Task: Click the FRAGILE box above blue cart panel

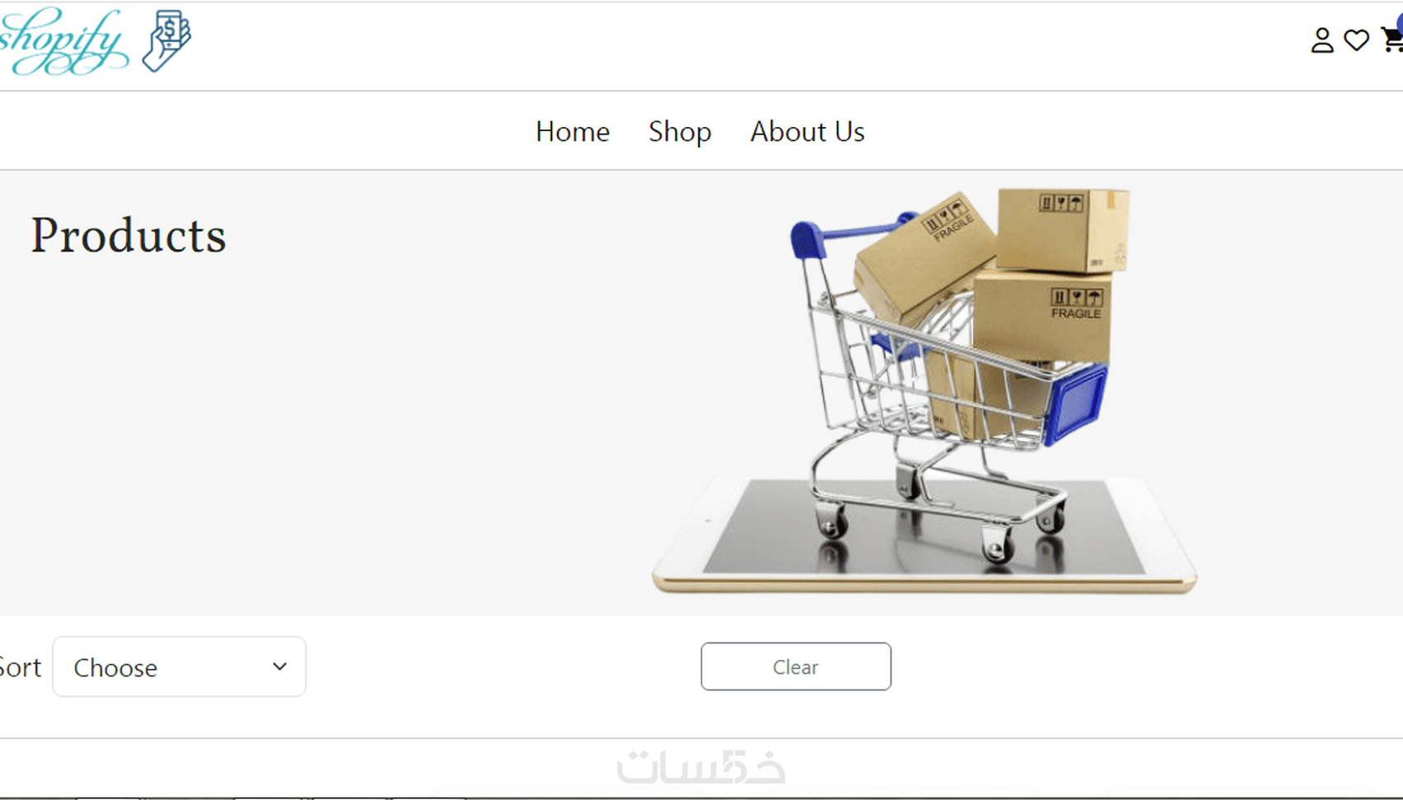Action: coord(1042,318)
